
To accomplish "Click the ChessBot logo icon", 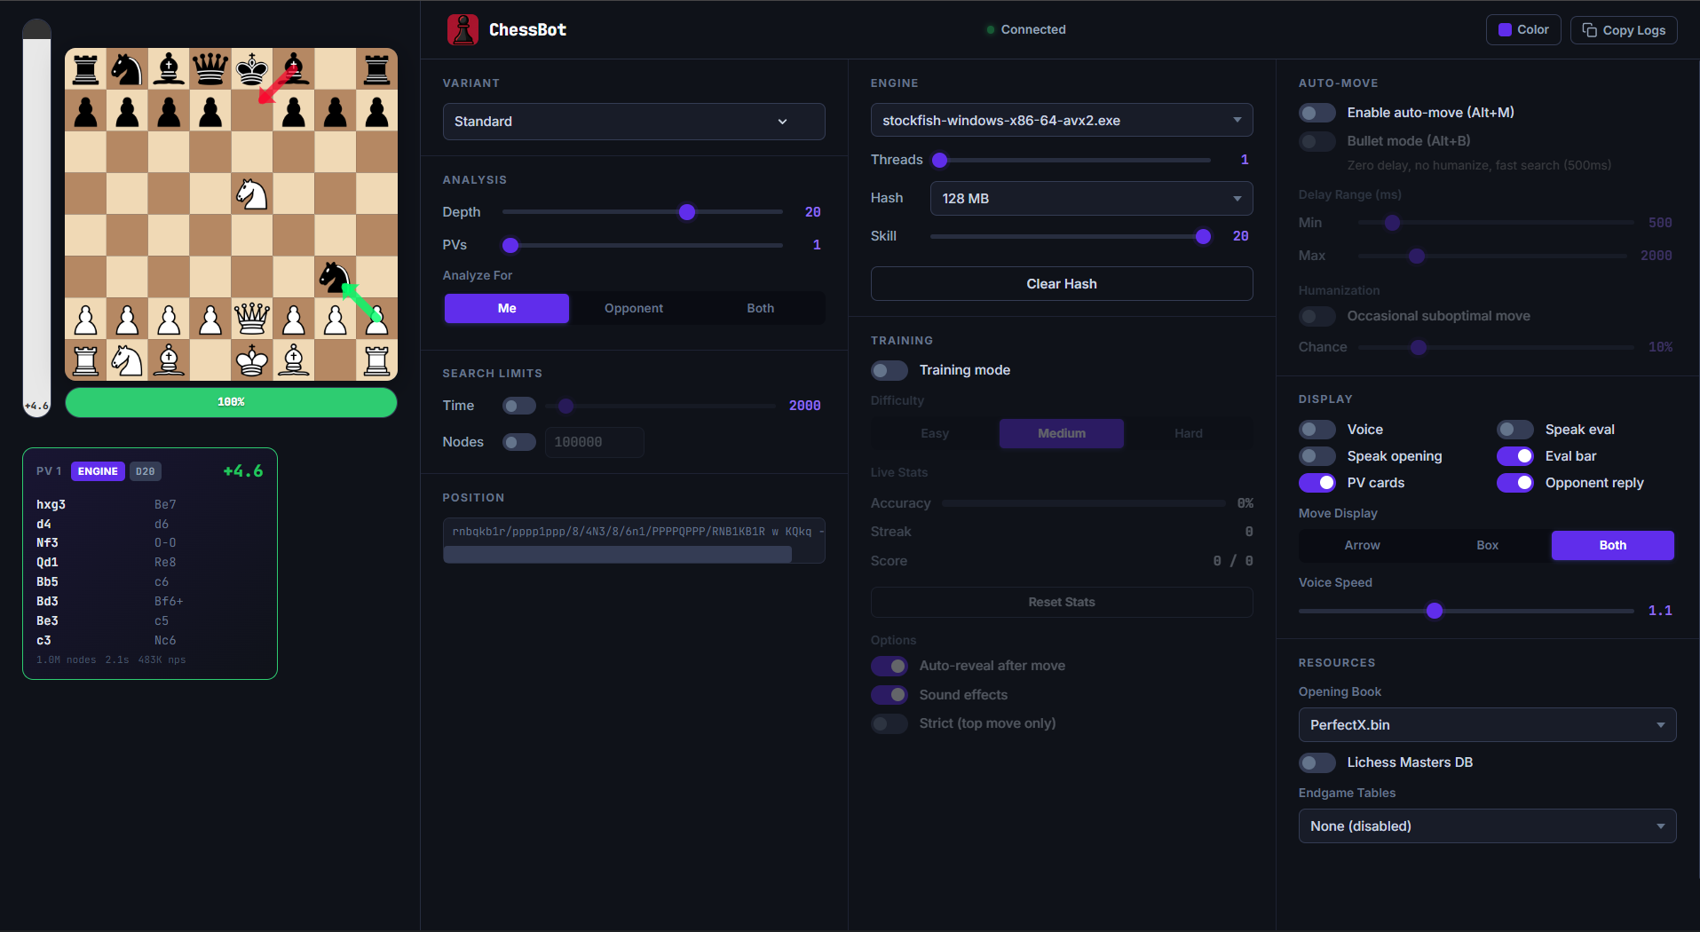I will [x=462, y=29].
